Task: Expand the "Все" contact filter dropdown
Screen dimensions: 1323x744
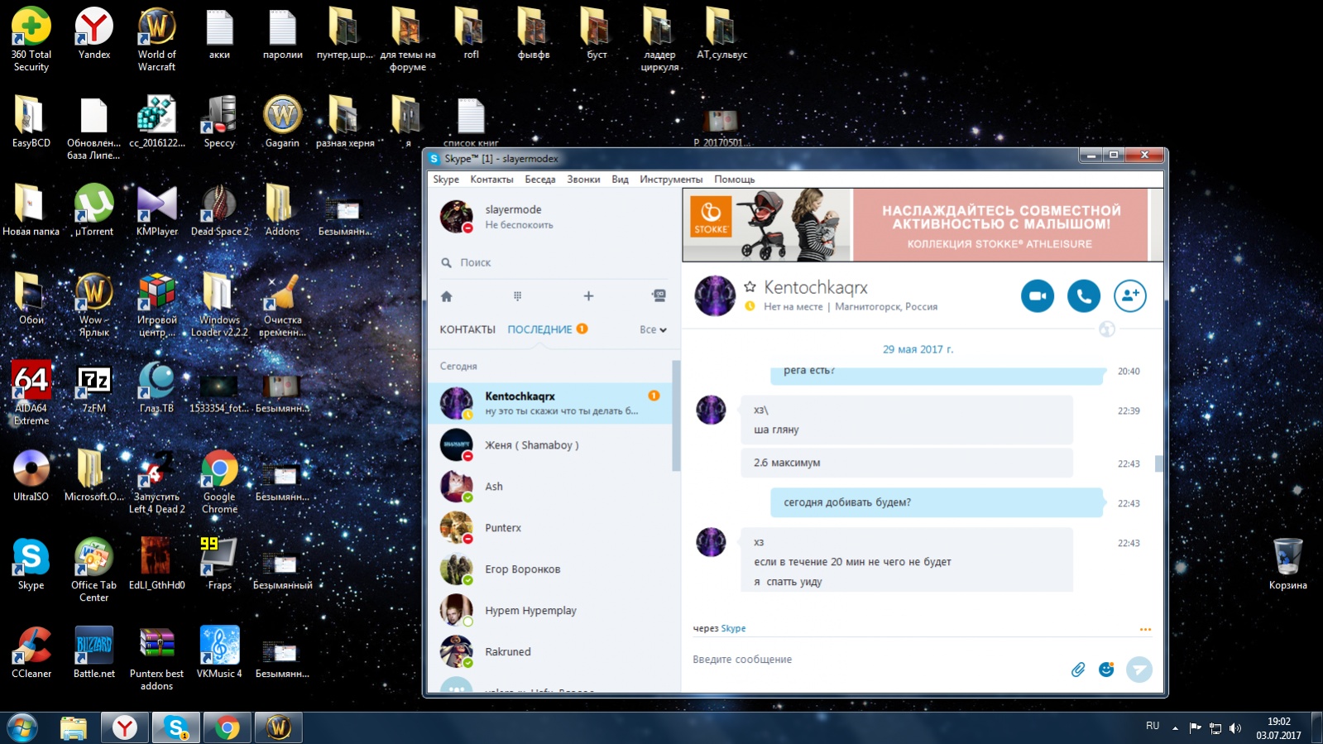Action: [653, 329]
